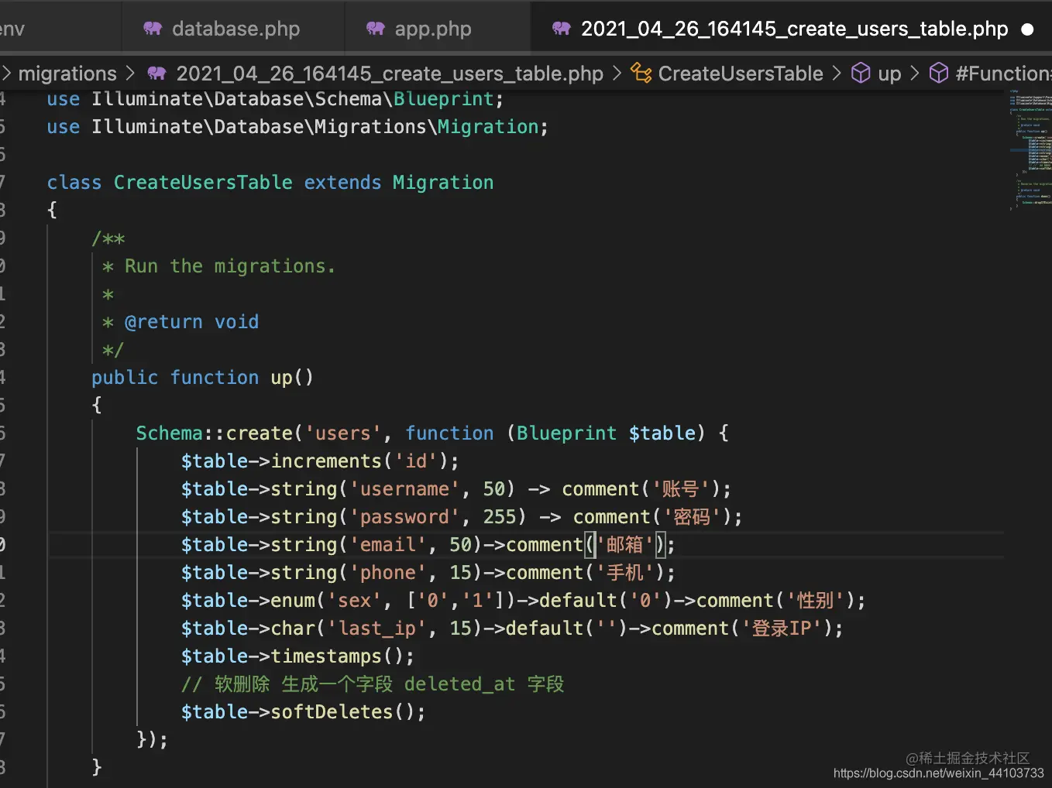The image size is (1052, 788).
Task: Click Migration in the second use statement
Action: pos(488,127)
